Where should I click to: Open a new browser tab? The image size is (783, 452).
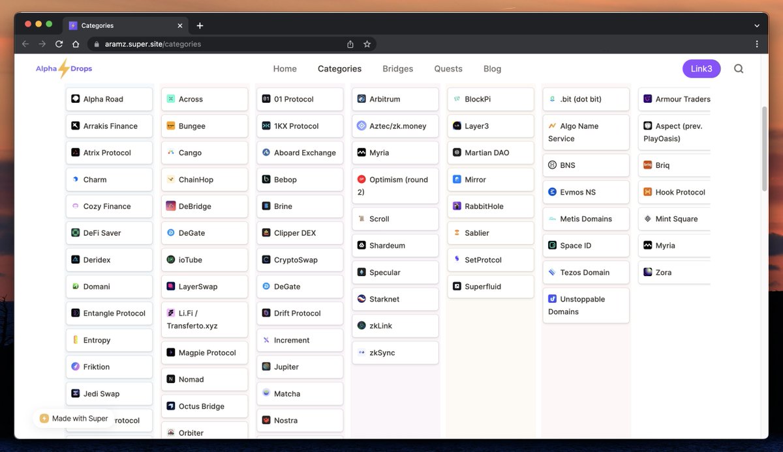tap(200, 26)
